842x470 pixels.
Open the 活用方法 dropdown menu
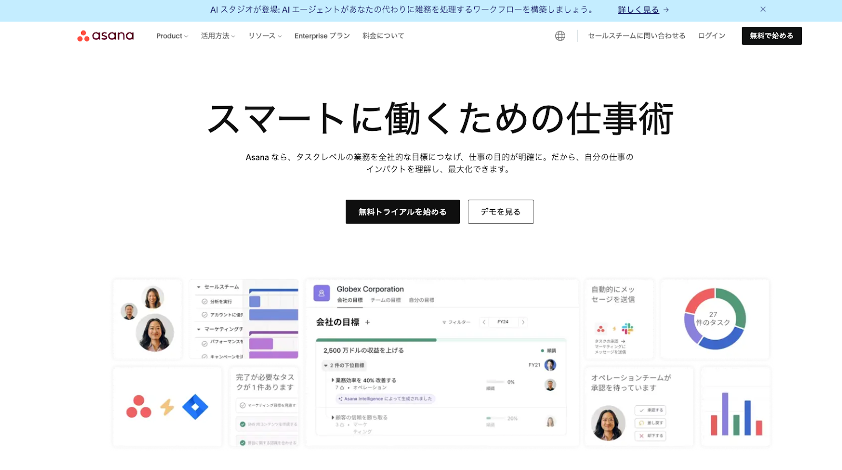(218, 36)
